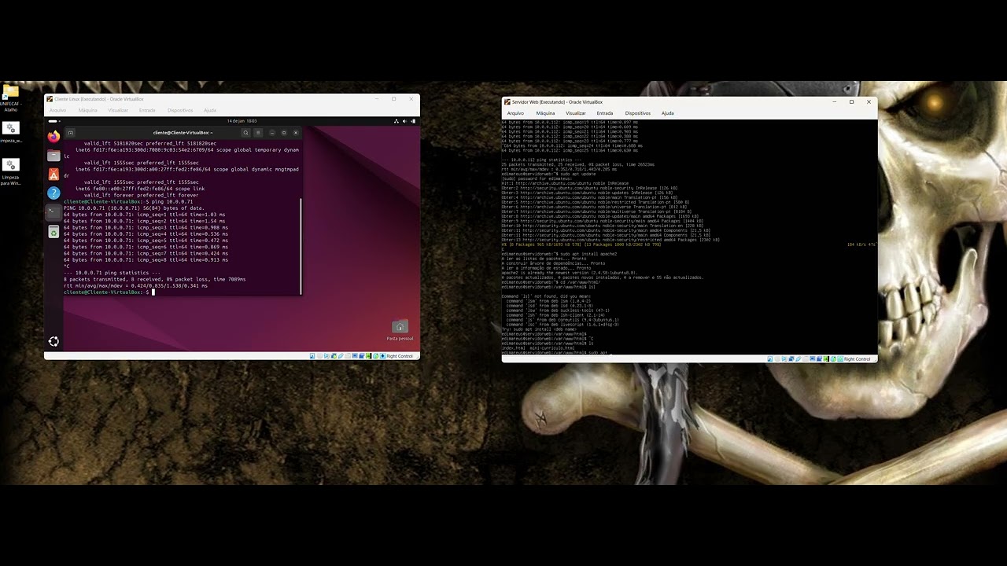This screenshot has width=1007, height=566.
Task: Open Entrada menu in the Cliente Linux window
Action: click(147, 110)
